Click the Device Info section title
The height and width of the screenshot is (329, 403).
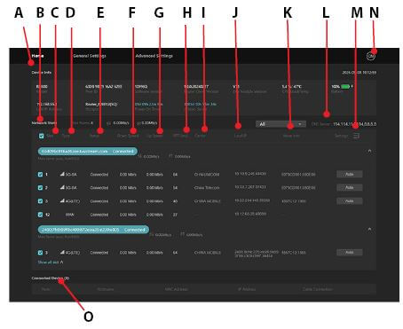42,73
